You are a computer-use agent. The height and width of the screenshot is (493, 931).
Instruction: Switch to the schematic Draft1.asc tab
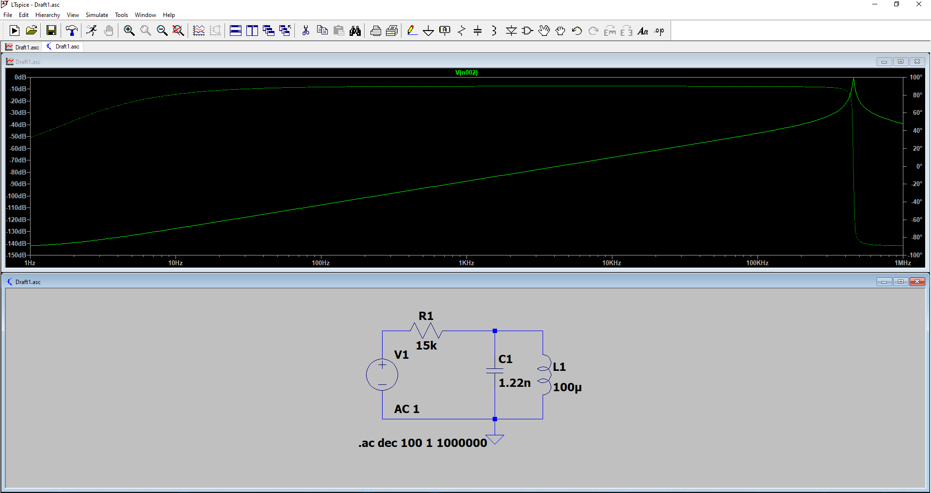point(63,47)
